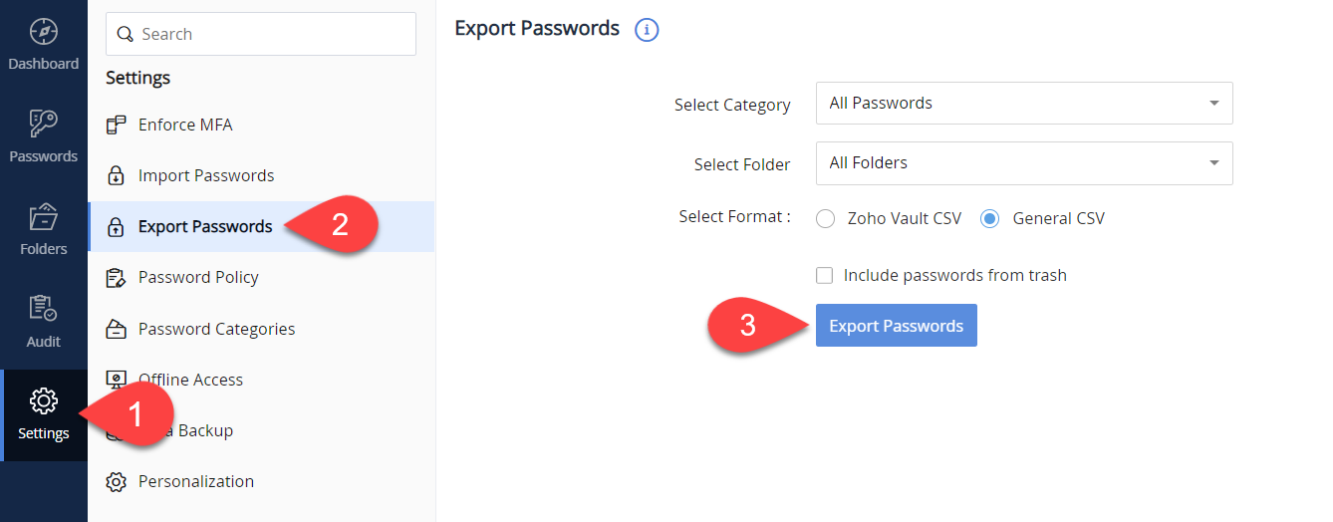Open the Folders sidebar icon

(43, 216)
